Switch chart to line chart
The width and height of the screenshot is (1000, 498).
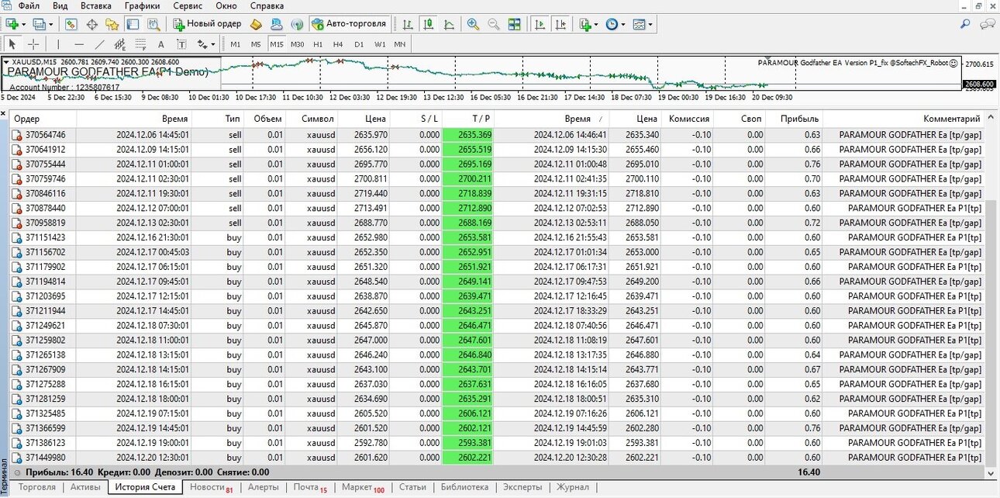[448, 24]
